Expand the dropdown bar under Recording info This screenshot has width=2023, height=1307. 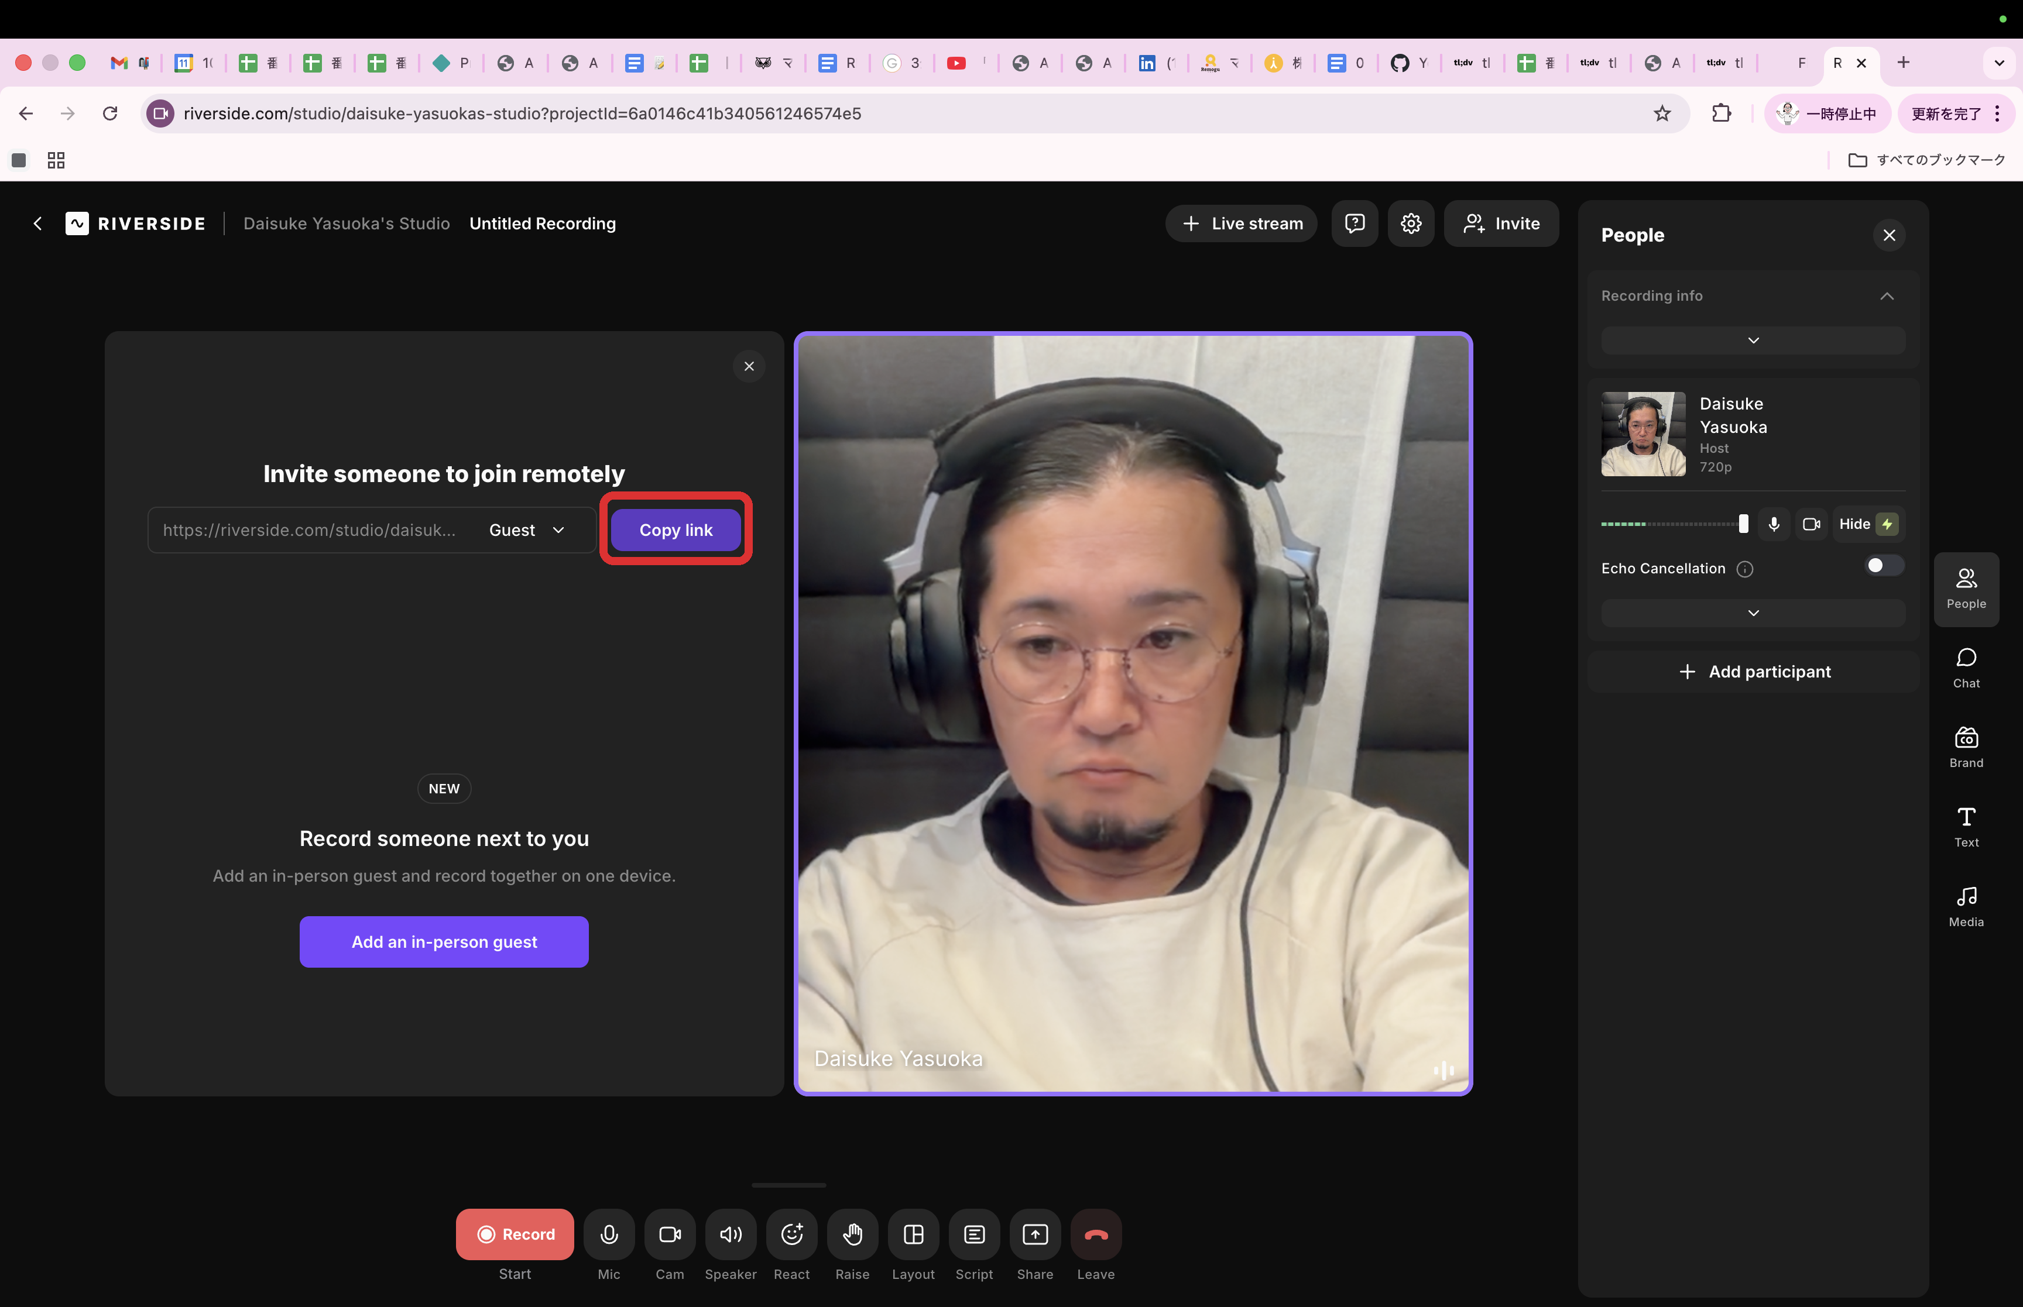point(1753,340)
